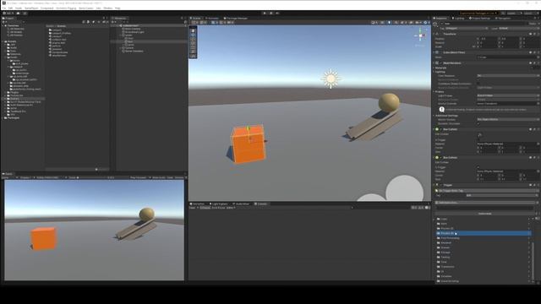Open the Cast Shadows dropdown

pyautogui.click(x=507, y=75)
